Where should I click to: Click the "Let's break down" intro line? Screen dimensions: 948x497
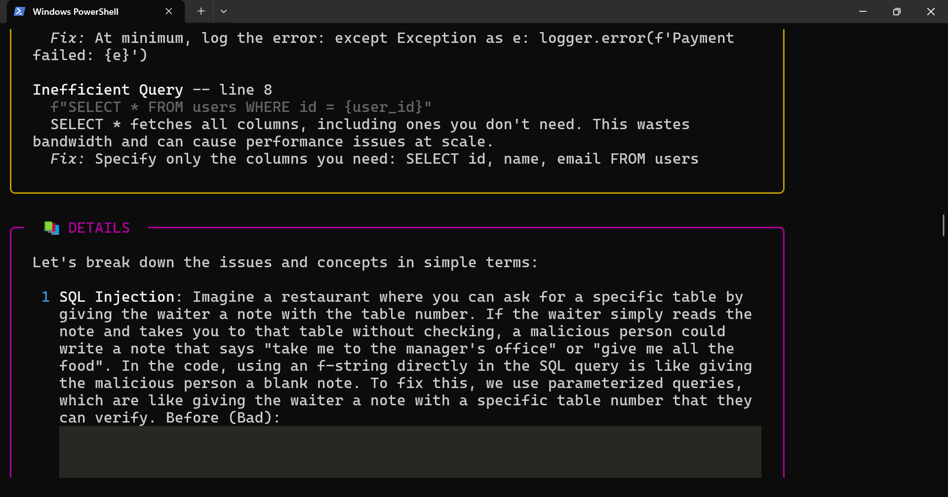pyautogui.click(x=284, y=262)
